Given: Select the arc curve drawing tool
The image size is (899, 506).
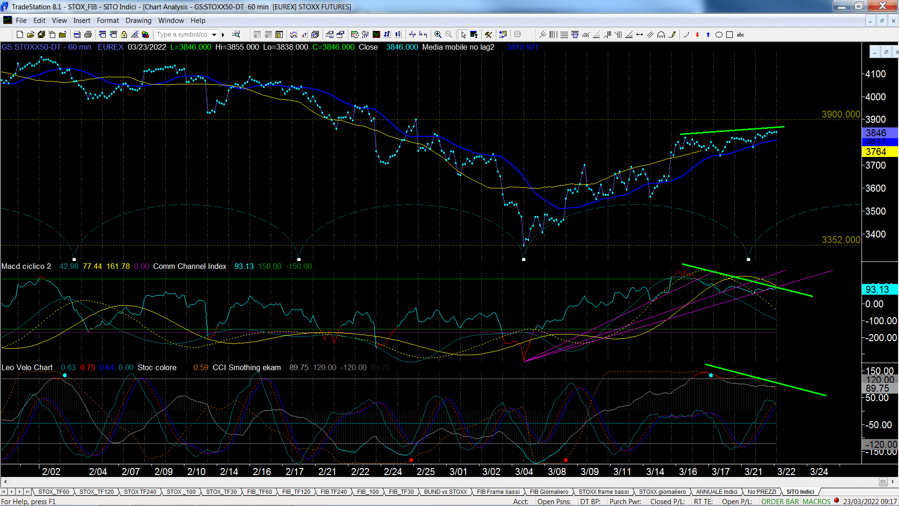Looking at the screenshot, I should point(686,35).
